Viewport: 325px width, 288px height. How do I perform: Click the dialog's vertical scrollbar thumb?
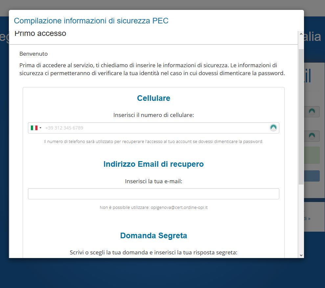(x=301, y=115)
